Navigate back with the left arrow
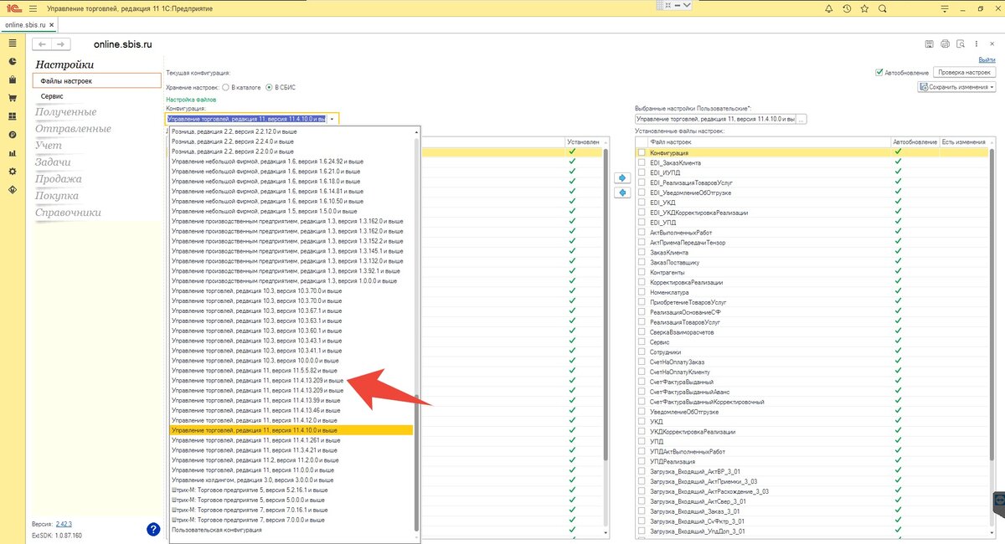The image size is (1005, 544). 44,44
